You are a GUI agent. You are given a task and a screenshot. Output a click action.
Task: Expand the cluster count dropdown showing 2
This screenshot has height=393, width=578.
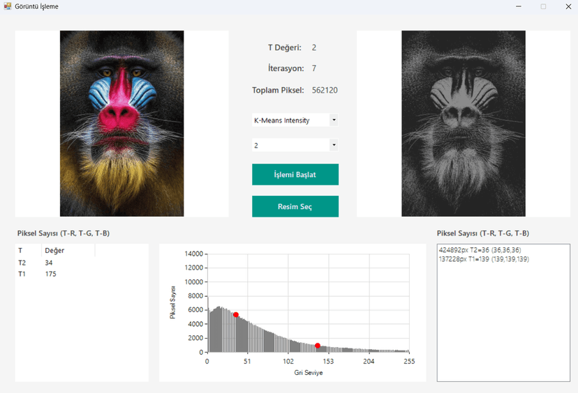click(x=334, y=146)
